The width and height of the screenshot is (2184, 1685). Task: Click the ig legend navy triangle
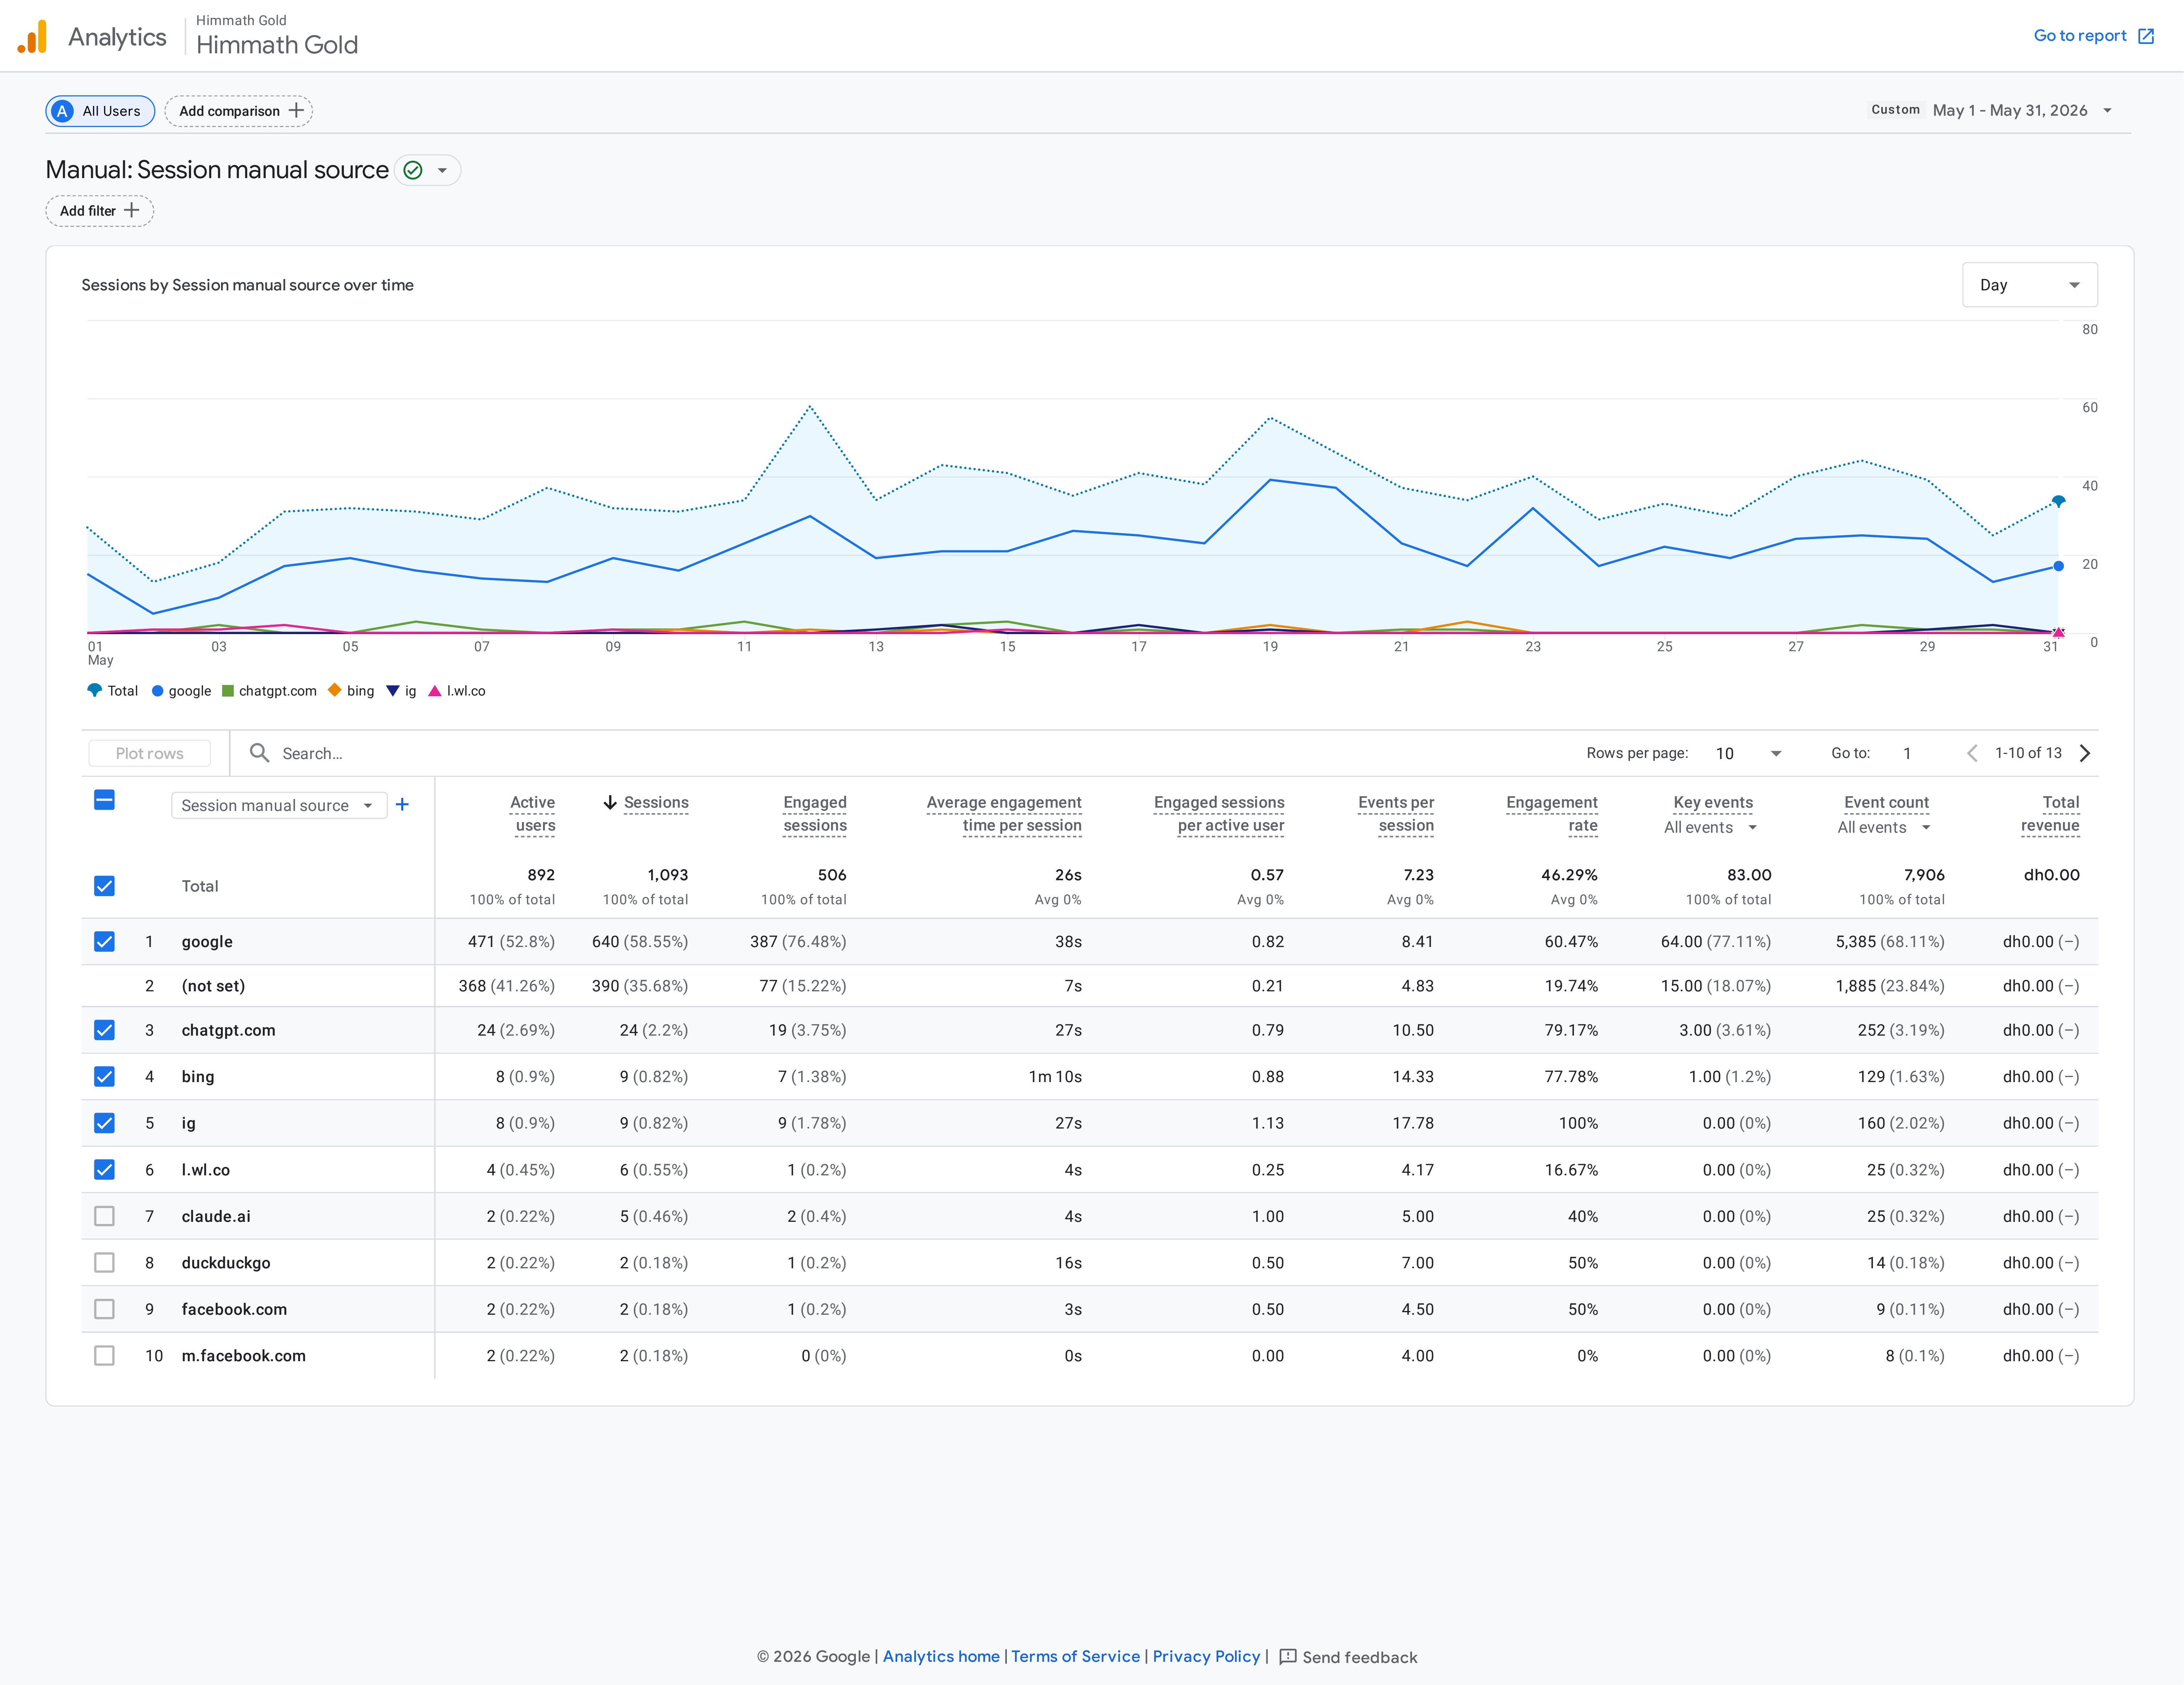click(393, 691)
